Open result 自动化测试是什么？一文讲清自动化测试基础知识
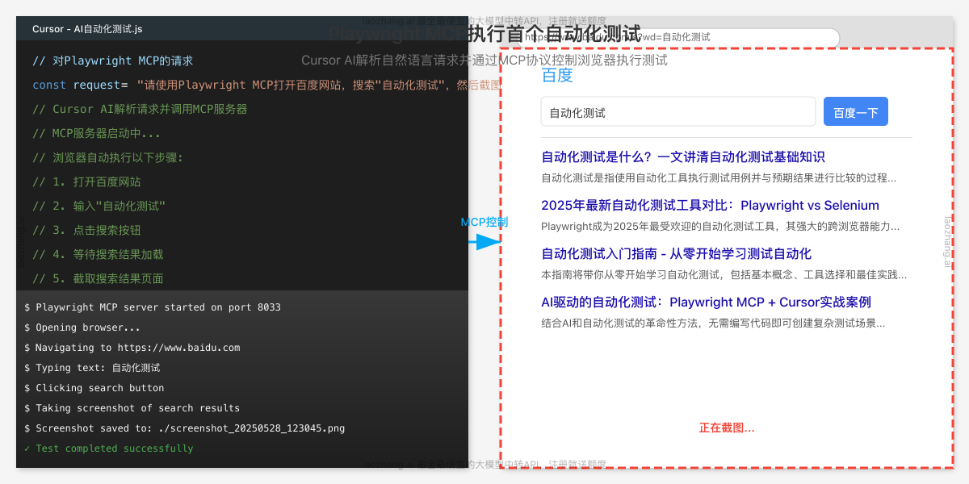 [x=683, y=156]
